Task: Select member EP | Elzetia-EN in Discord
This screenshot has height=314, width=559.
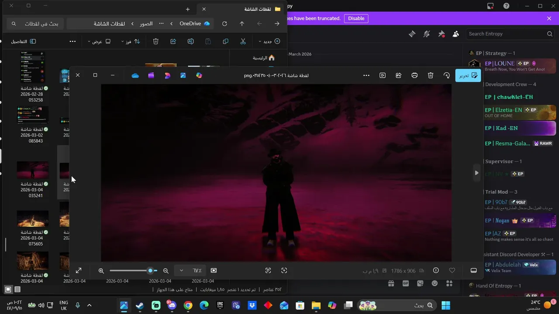Action: pyautogui.click(x=520, y=113)
